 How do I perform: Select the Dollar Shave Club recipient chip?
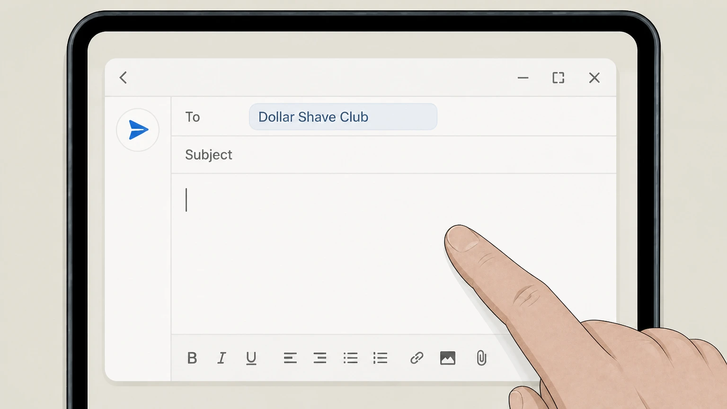pyautogui.click(x=343, y=117)
